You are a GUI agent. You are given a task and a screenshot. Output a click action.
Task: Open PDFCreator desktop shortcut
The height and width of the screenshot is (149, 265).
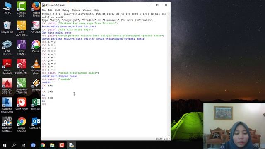click(x=36, y=27)
